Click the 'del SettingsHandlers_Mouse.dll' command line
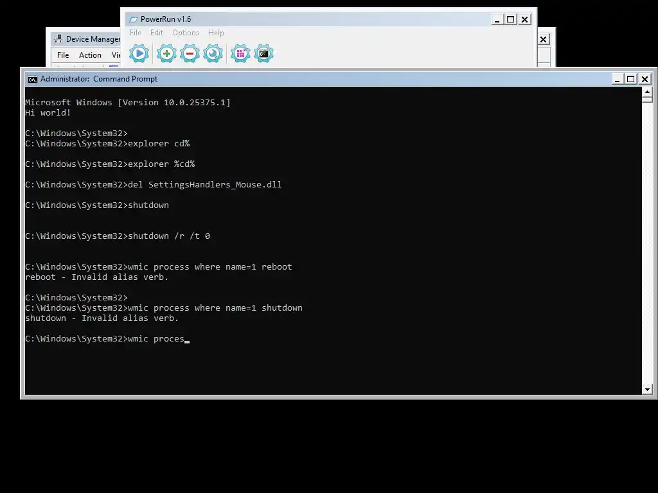The width and height of the screenshot is (658, 493). (153, 184)
